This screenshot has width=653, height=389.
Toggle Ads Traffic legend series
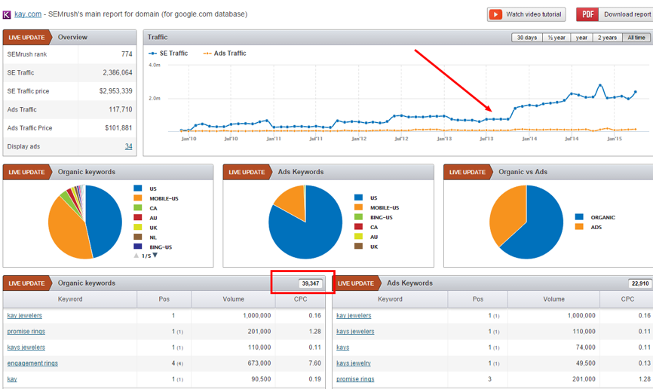(x=225, y=54)
